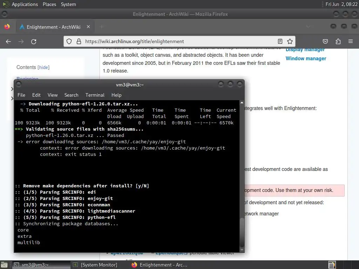Open the terminal Edit menu
This screenshot has height=269, width=359.
coord(36,95)
